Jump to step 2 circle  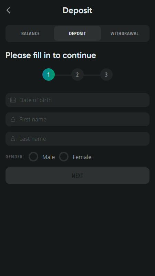77,75
